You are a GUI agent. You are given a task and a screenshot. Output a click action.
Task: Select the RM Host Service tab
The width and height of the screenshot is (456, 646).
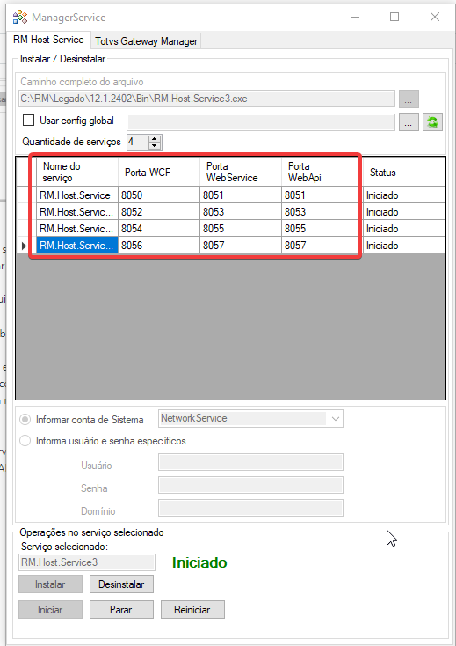[48, 40]
